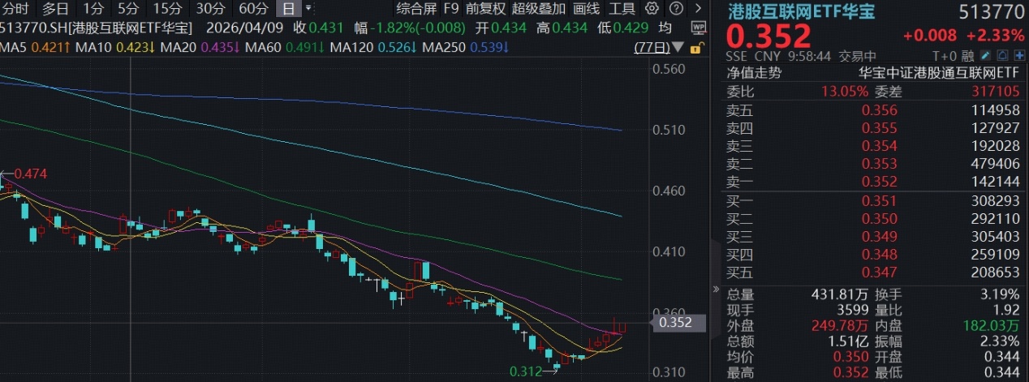Click the 卖一 volume 142144
This screenshot has width=1029, height=382.
pyautogui.click(x=995, y=182)
